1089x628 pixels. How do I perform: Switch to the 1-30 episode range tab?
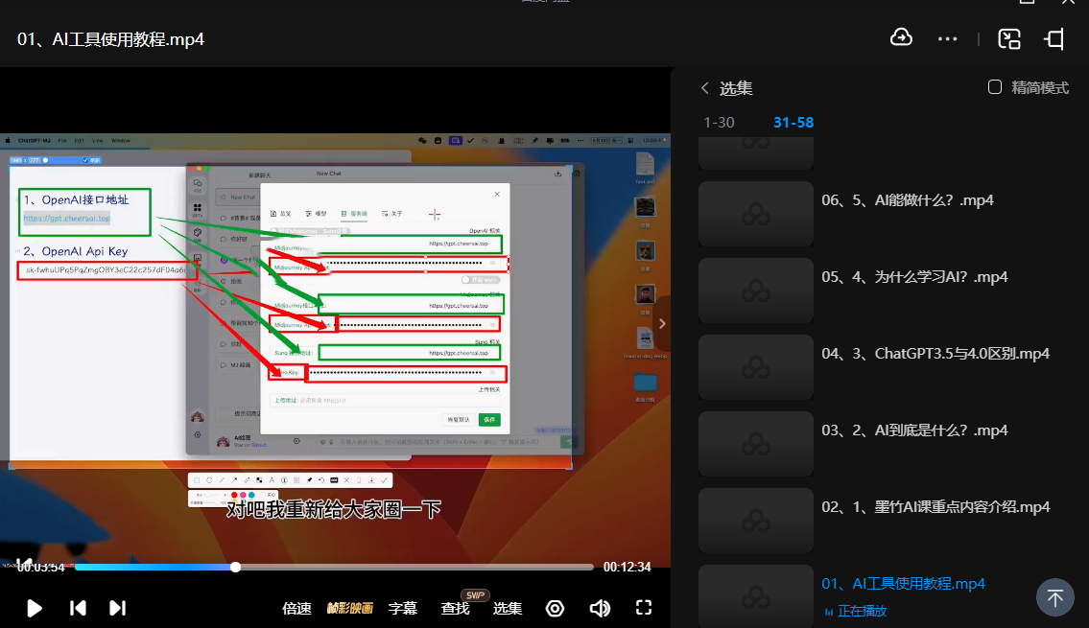(x=719, y=123)
